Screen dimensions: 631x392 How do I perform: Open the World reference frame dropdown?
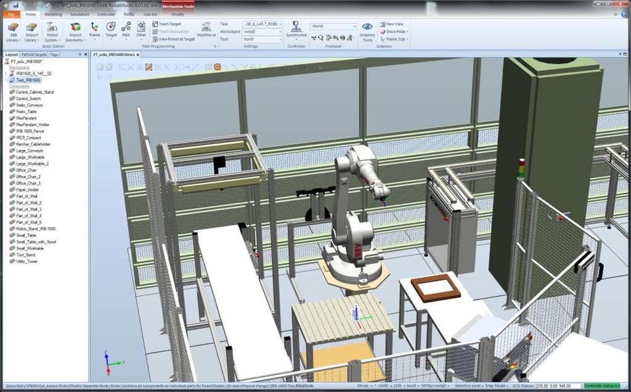tap(333, 26)
